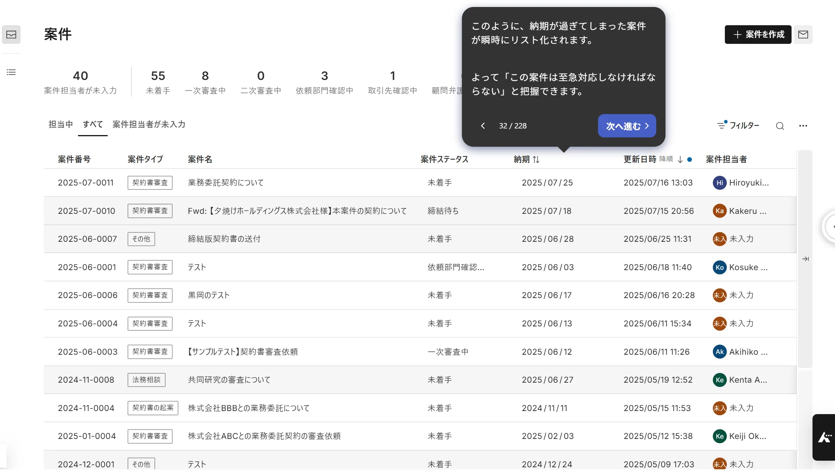The width and height of the screenshot is (835, 470).
Task: Click the Ak avatar of Akihiko
Action: 719,352
